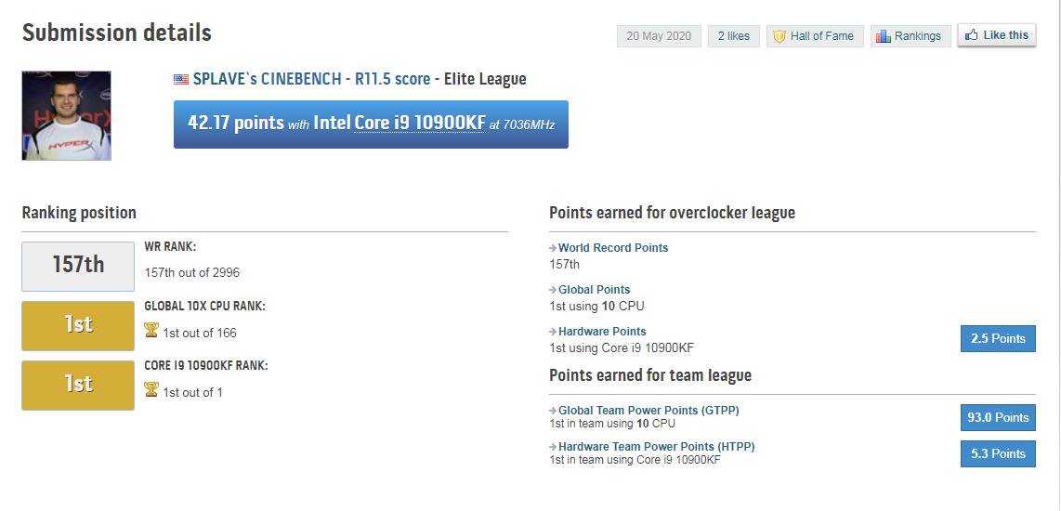The image size is (1061, 511).
Task: Select the 157th WR rank box
Action: (78, 266)
